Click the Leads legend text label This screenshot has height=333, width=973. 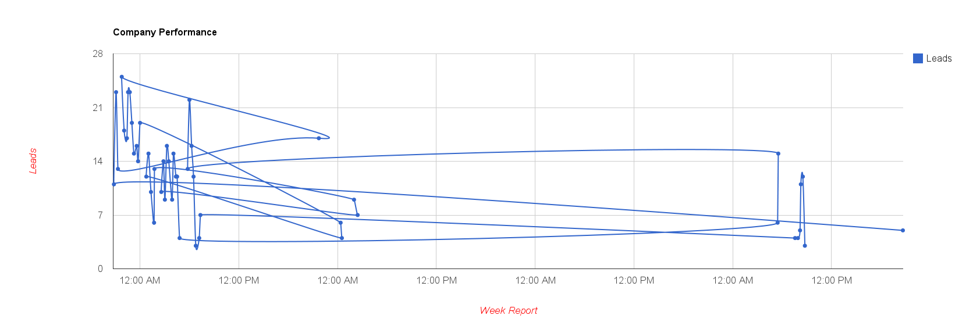(939, 58)
